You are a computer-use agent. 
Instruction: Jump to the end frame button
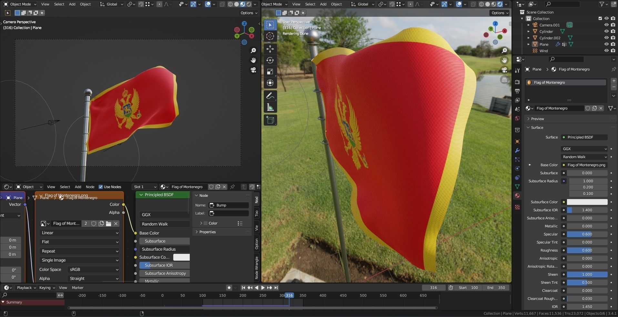(x=276, y=288)
